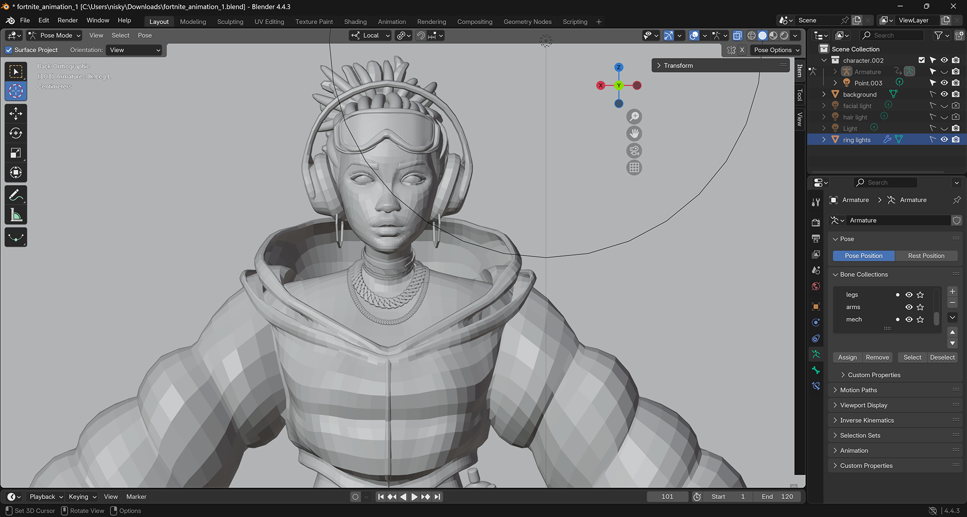Activate the 3D Cursor tool
967x517 pixels.
pos(16,91)
